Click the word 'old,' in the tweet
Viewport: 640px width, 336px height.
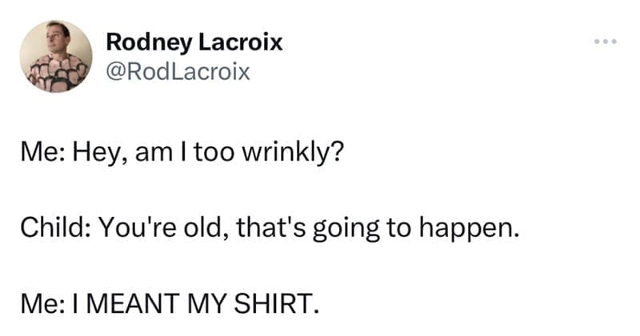[x=205, y=228]
